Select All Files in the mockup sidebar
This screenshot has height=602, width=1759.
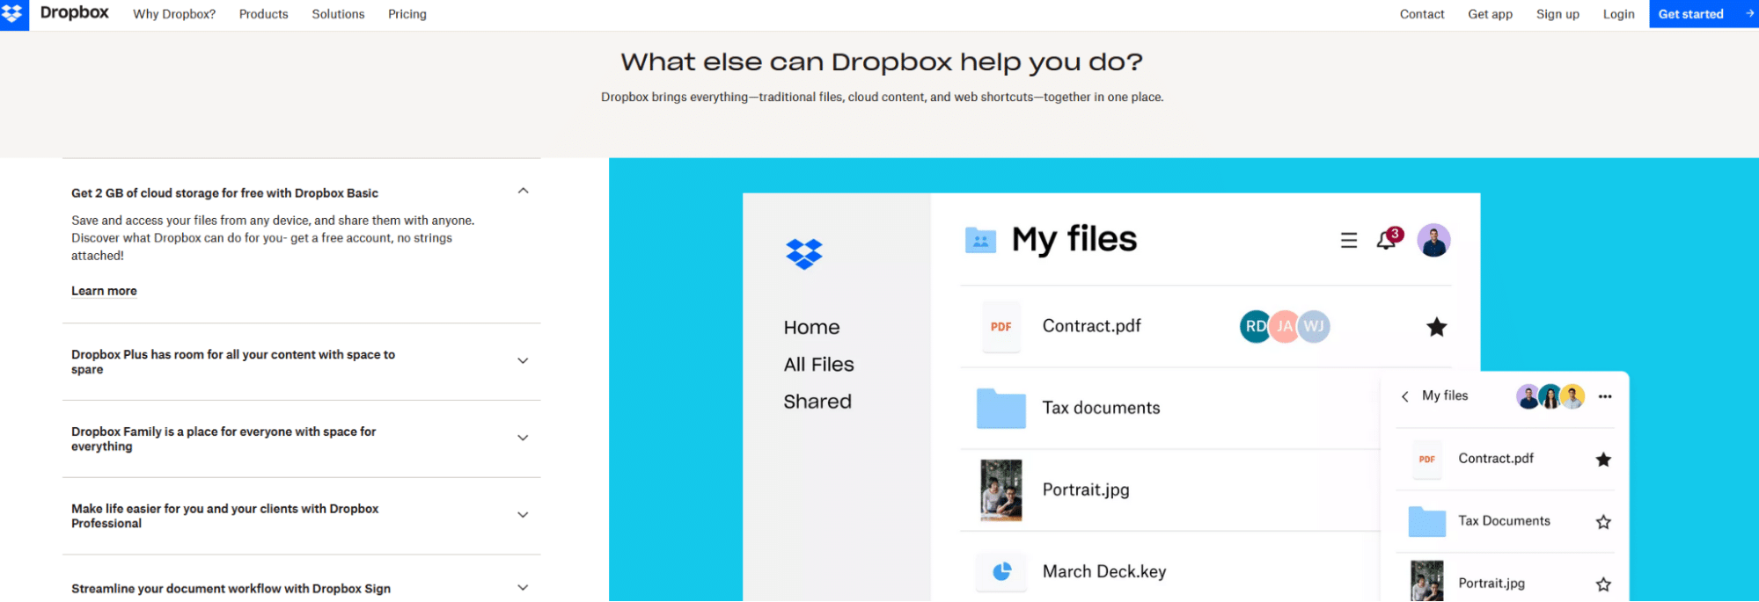click(818, 365)
